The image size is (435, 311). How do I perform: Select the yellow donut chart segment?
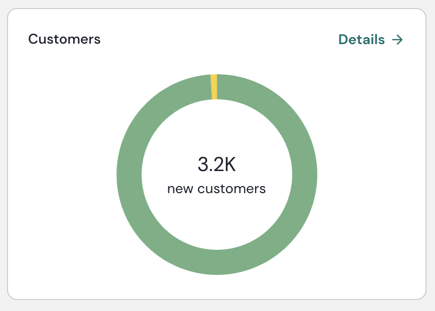click(214, 86)
